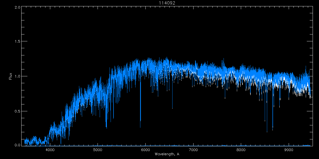This screenshot has height=159, width=319.
Task: Click the Flux y-axis label
Action: (x=11, y=76)
